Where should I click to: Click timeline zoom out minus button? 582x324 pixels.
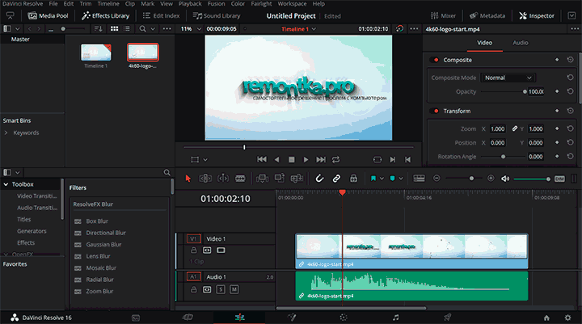tap(436, 179)
